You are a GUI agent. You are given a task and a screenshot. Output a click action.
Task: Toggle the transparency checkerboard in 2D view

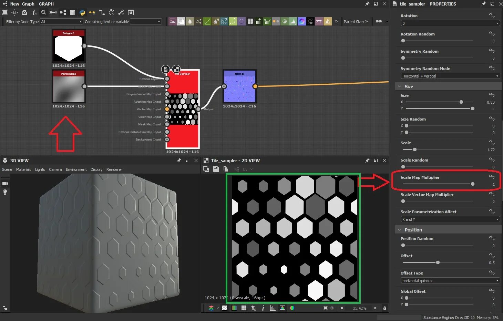pyautogui.click(x=225, y=308)
